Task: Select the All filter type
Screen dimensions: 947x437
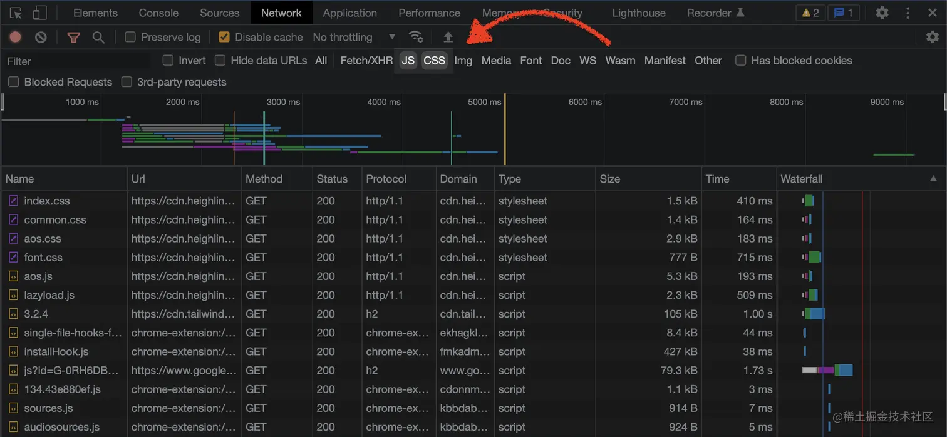Action: 321,61
